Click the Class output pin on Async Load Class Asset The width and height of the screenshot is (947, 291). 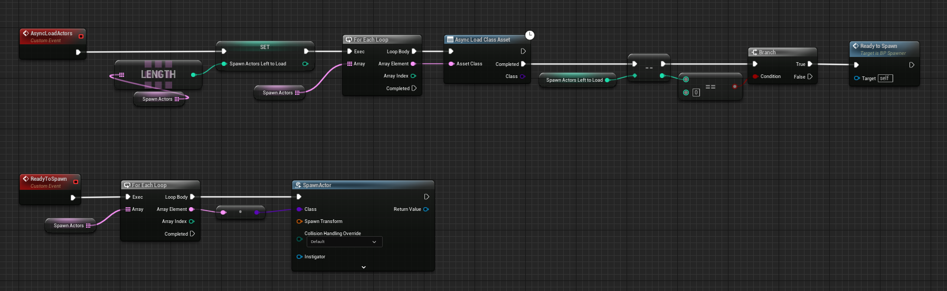pos(523,76)
